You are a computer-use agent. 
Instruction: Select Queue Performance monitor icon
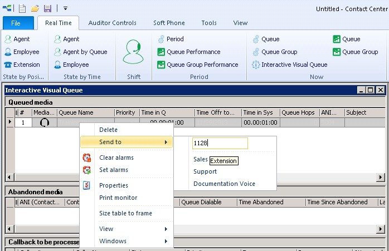tap(161, 52)
